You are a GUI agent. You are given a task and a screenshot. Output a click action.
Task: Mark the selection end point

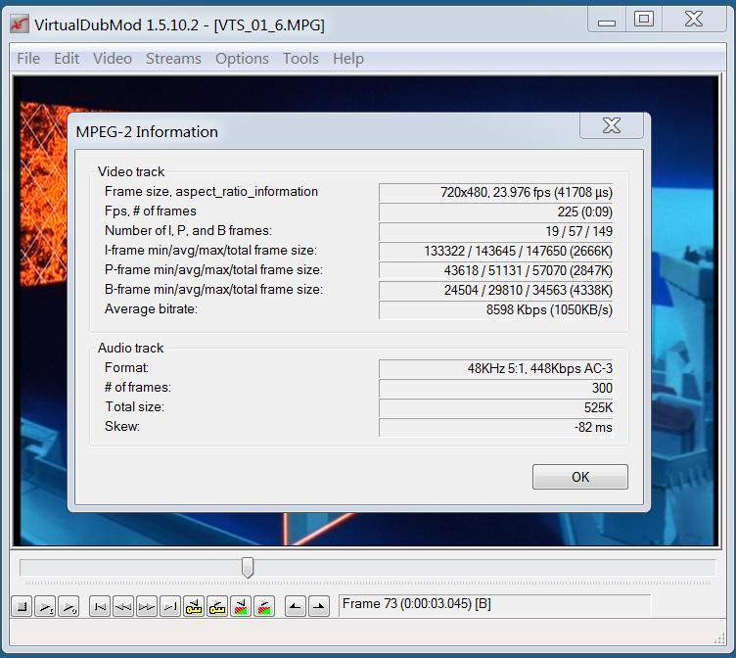coord(319,606)
